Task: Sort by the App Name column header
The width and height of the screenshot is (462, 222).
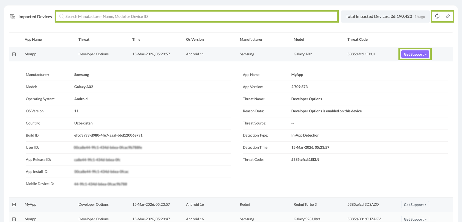Action: coord(33,40)
